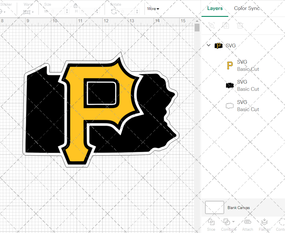Click the Group layers icon
The height and width of the screenshot is (233, 285).
(211, 25)
